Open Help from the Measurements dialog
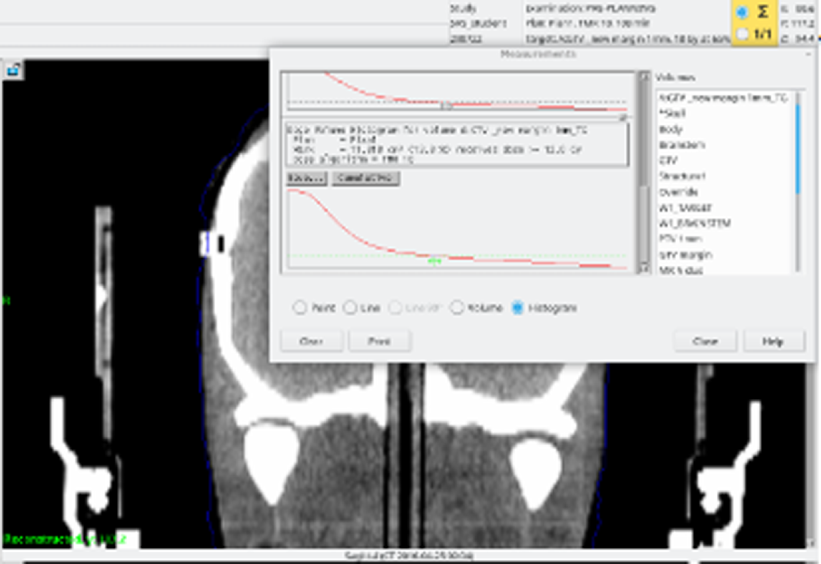The height and width of the screenshot is (564, 821). [773, 341]
